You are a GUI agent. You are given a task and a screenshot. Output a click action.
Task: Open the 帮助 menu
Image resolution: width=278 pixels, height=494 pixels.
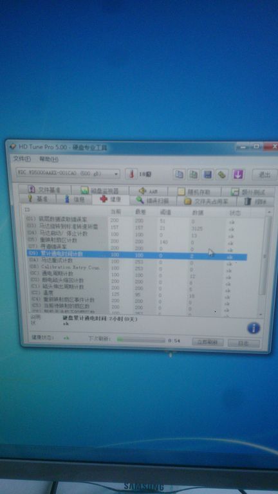click(49, 159)
